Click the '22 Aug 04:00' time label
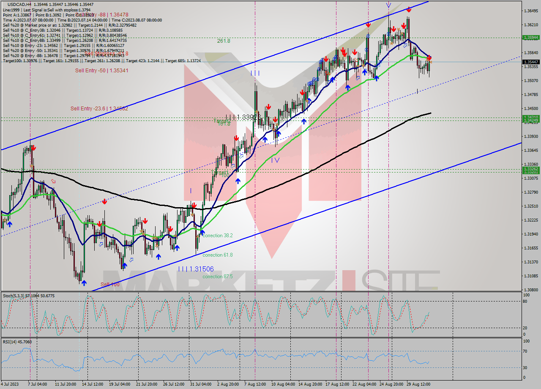 click(364, 384)
